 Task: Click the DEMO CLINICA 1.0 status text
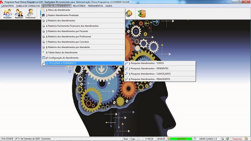pyautogui.click(x=208, y=139)
